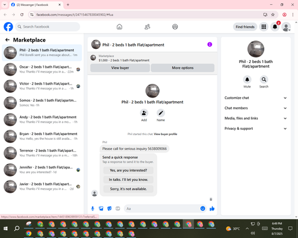Open the Windows Start menu
Image resolution: width=298 pixels, height=238 pixels.
point(5,228)
